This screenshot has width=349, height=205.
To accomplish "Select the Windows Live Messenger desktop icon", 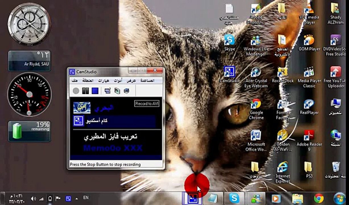I will click(x=256, y=46).
